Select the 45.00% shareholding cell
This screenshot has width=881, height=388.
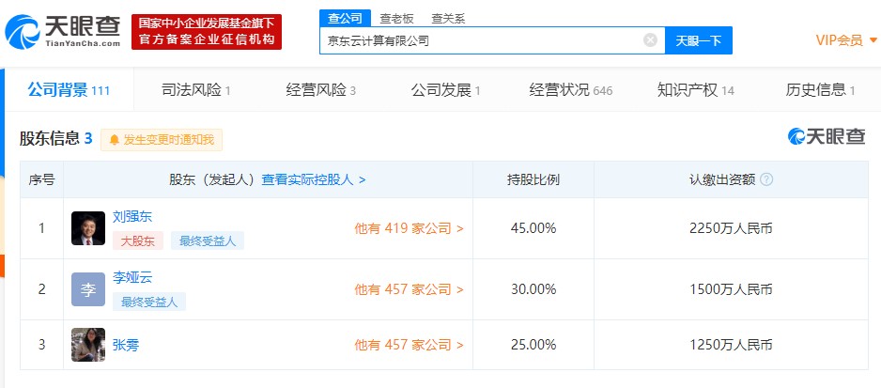533,228
